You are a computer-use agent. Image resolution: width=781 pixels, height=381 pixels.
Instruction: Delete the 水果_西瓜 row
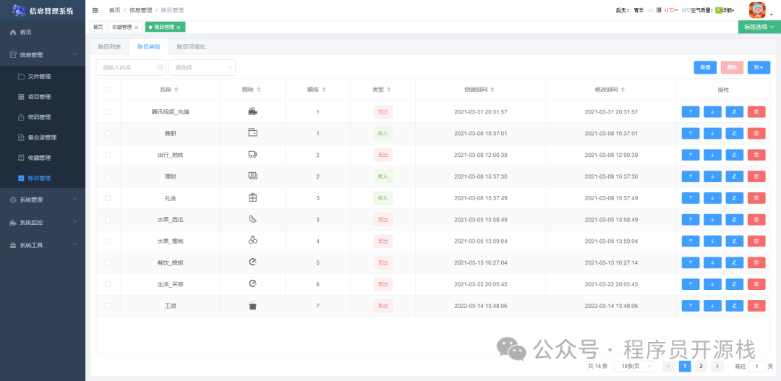tap(756, 220)
